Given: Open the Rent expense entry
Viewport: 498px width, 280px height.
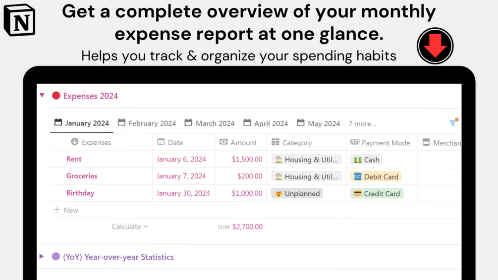Looking at the screenshot, I should [74, 159].
